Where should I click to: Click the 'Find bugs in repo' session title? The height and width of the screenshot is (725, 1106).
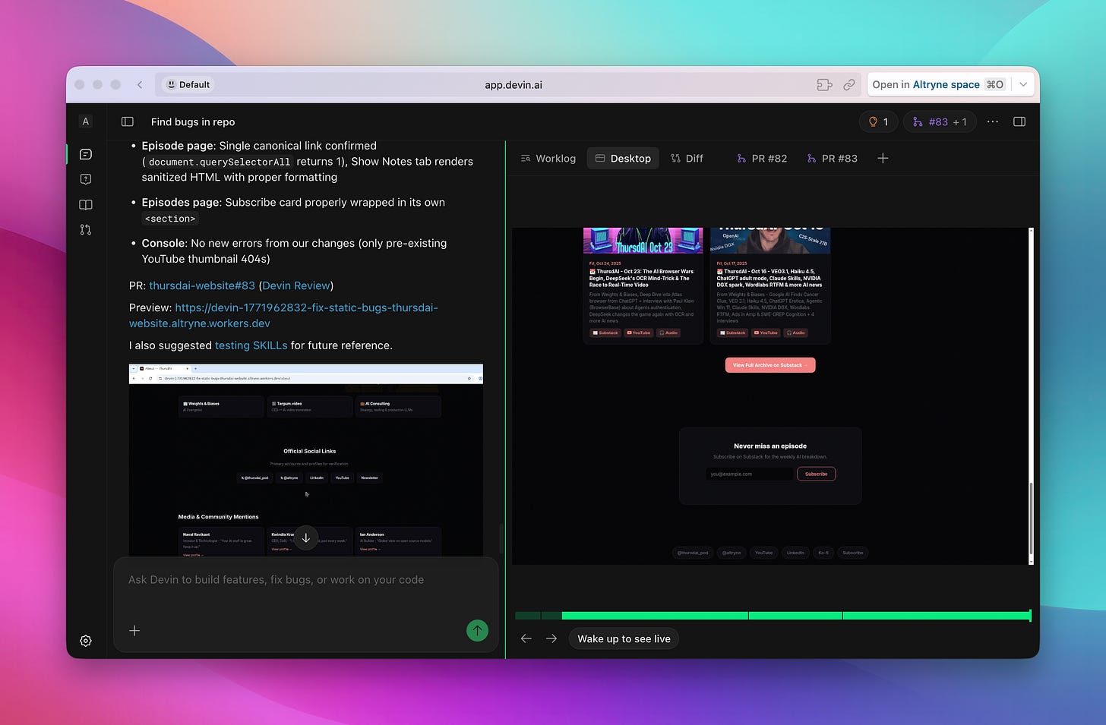click(193, 121)
